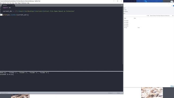Open the tab list dropdown arrow
The image size is (174, 98).
(x=122, y=5)
